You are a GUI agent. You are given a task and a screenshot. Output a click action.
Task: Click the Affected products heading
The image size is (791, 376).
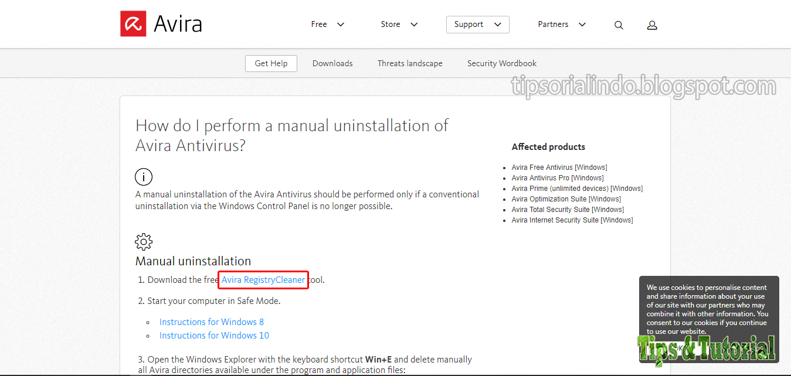[548, 147]
